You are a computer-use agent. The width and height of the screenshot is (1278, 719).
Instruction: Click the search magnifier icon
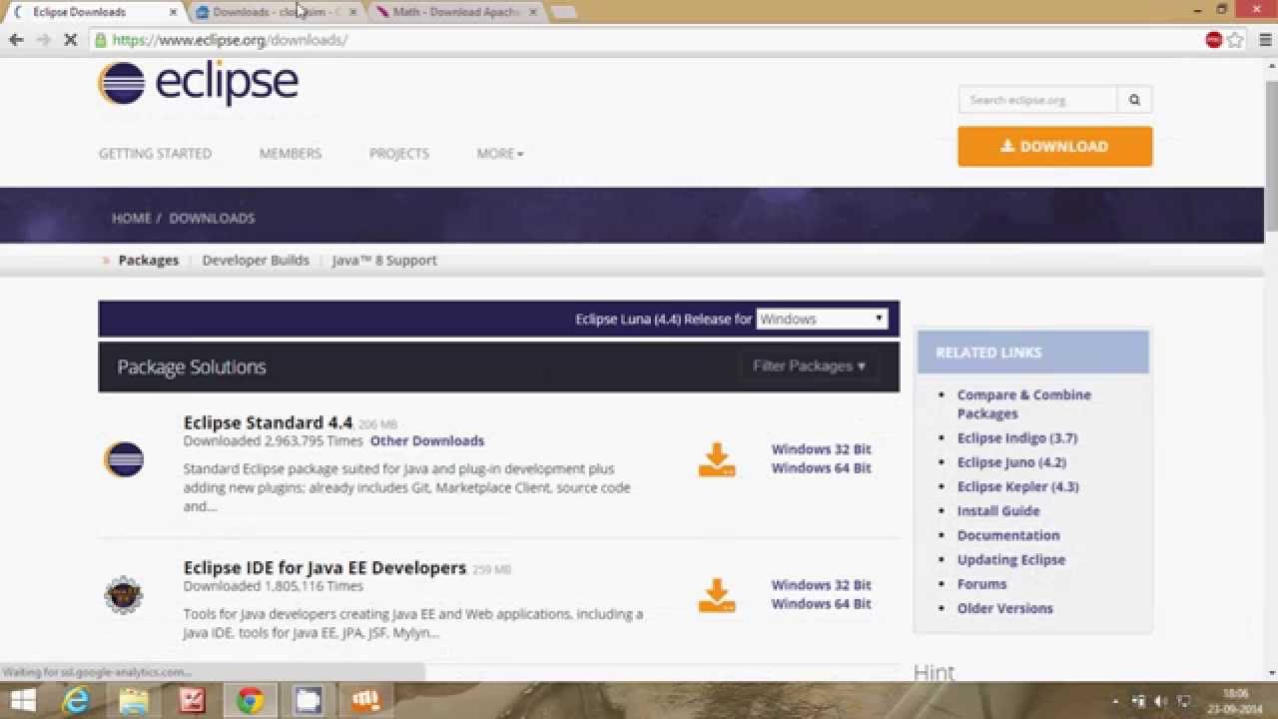tap(1134, 100)
